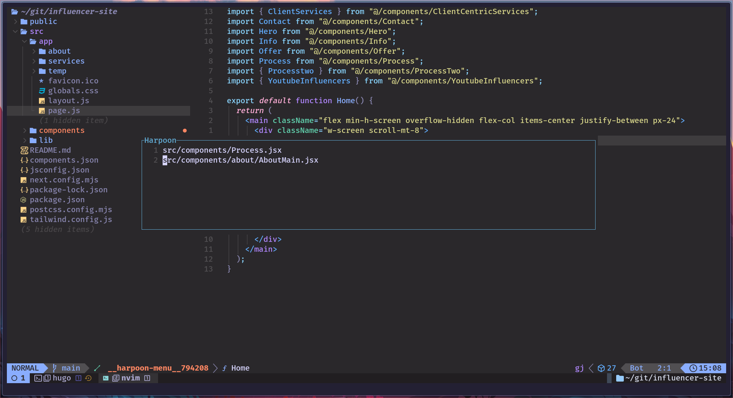Expand the public folder
Image resolution: width=733 pixels, height=398 pixels.
click(x=16, y=22)
